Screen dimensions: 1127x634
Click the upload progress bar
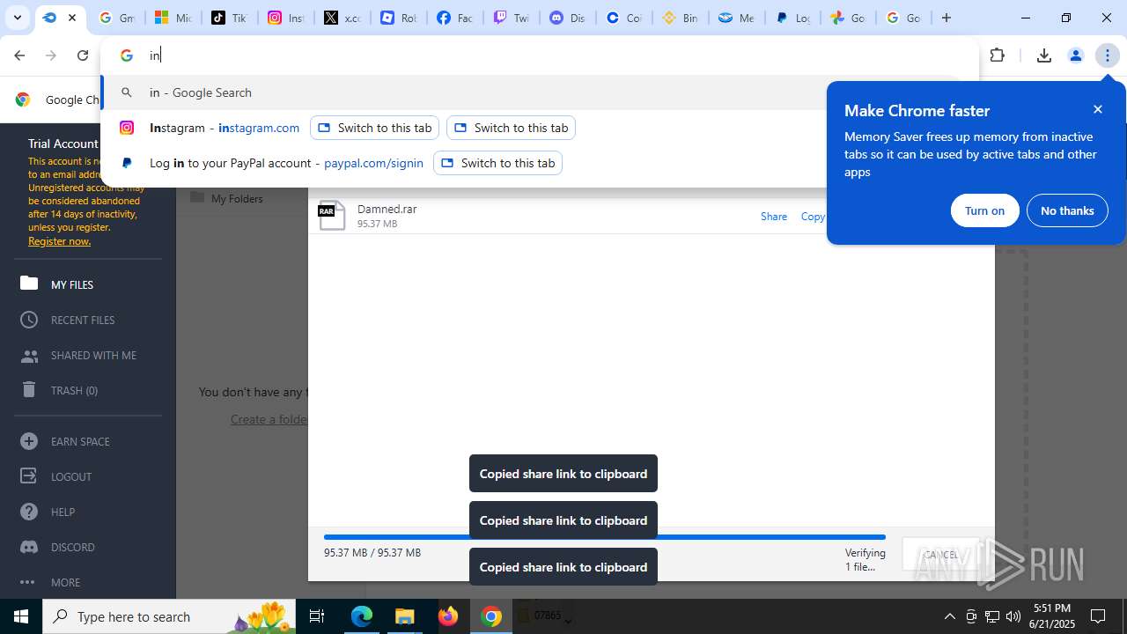pyautogui.click(x=604, y=536)
